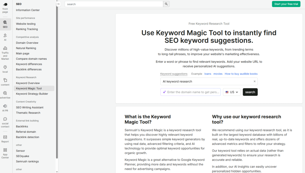
Task: Open Natural Ranking menu item
Action: click(26, 48)
